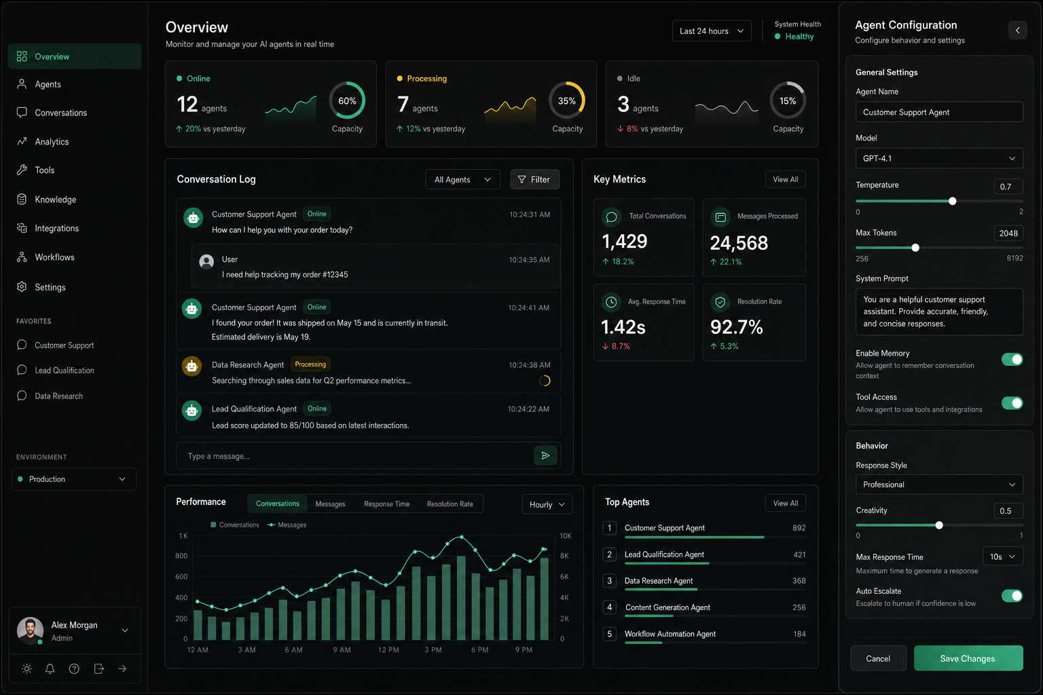Toggle Enable Memory switch
Viewport: 1043px width, 695px height.
click(x=1012, y=360)
